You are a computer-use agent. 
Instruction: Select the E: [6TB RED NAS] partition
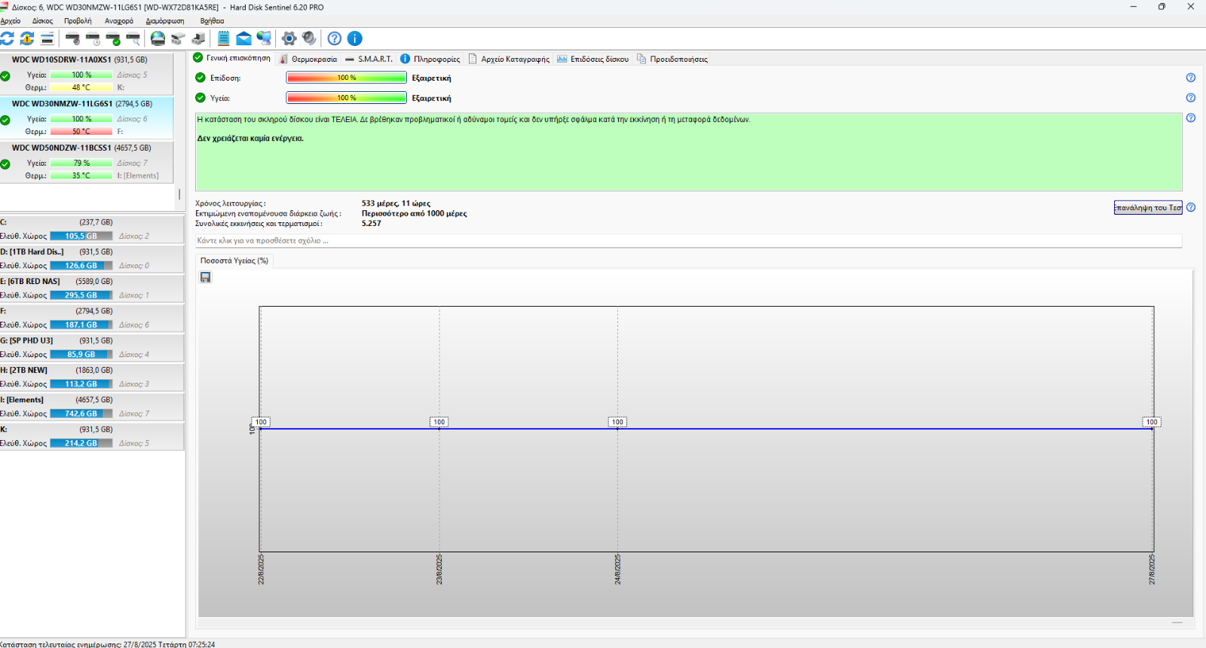pos(92,288)
